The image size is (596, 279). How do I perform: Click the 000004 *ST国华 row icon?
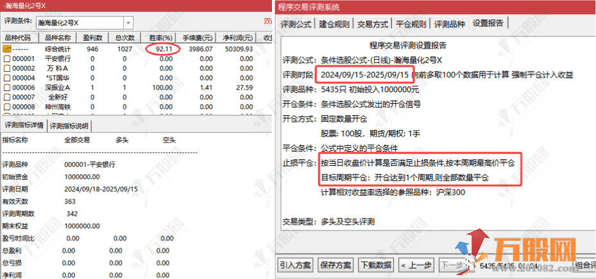[x=6, y=77]
